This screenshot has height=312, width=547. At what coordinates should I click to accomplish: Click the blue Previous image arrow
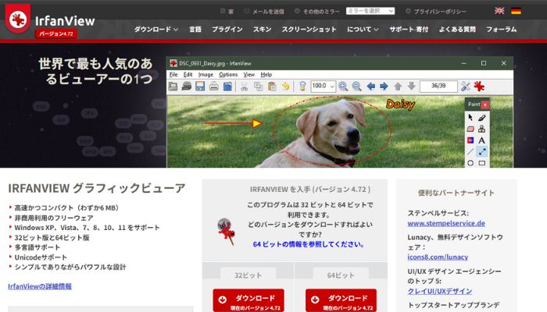pos(371,86)
